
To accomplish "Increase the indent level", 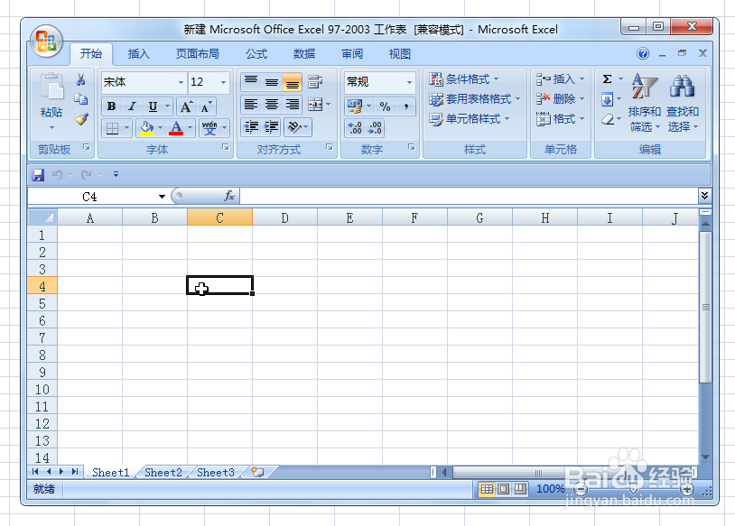I will pyautogui.click(x=272, y=126).
